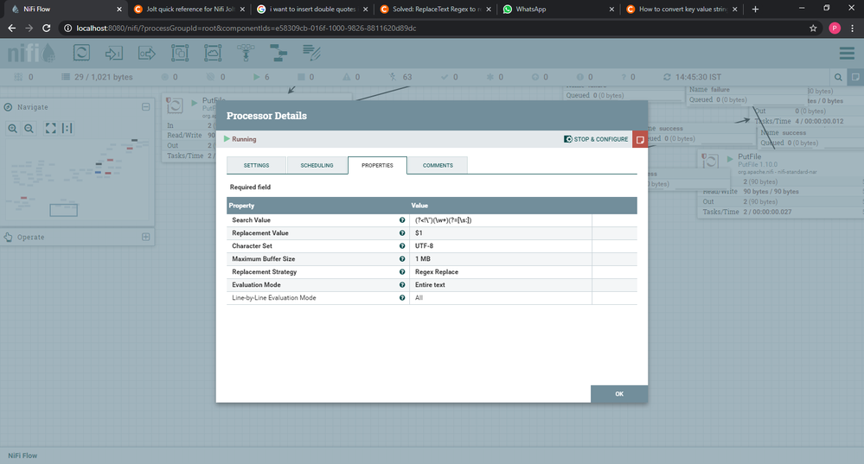Click the help icon beside Search Value
The image size is (864, 464).
point(402,220)
